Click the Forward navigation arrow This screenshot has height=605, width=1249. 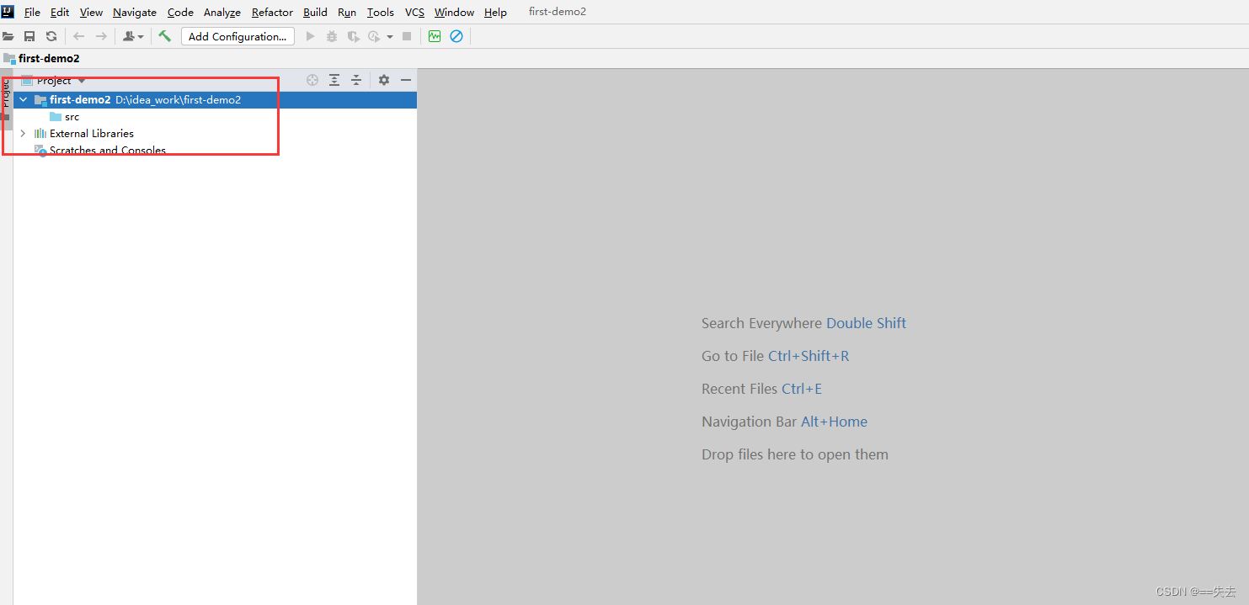pos(101,36)
